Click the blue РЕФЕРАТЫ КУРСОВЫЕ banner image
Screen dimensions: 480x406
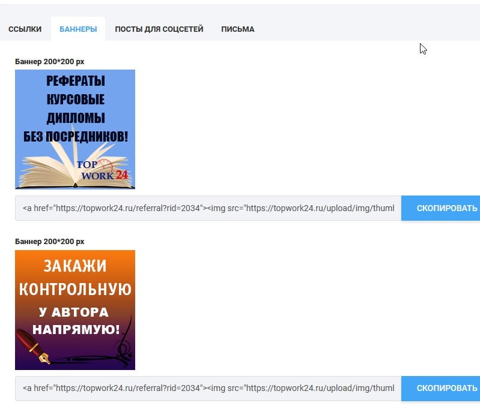coord(75,129)
